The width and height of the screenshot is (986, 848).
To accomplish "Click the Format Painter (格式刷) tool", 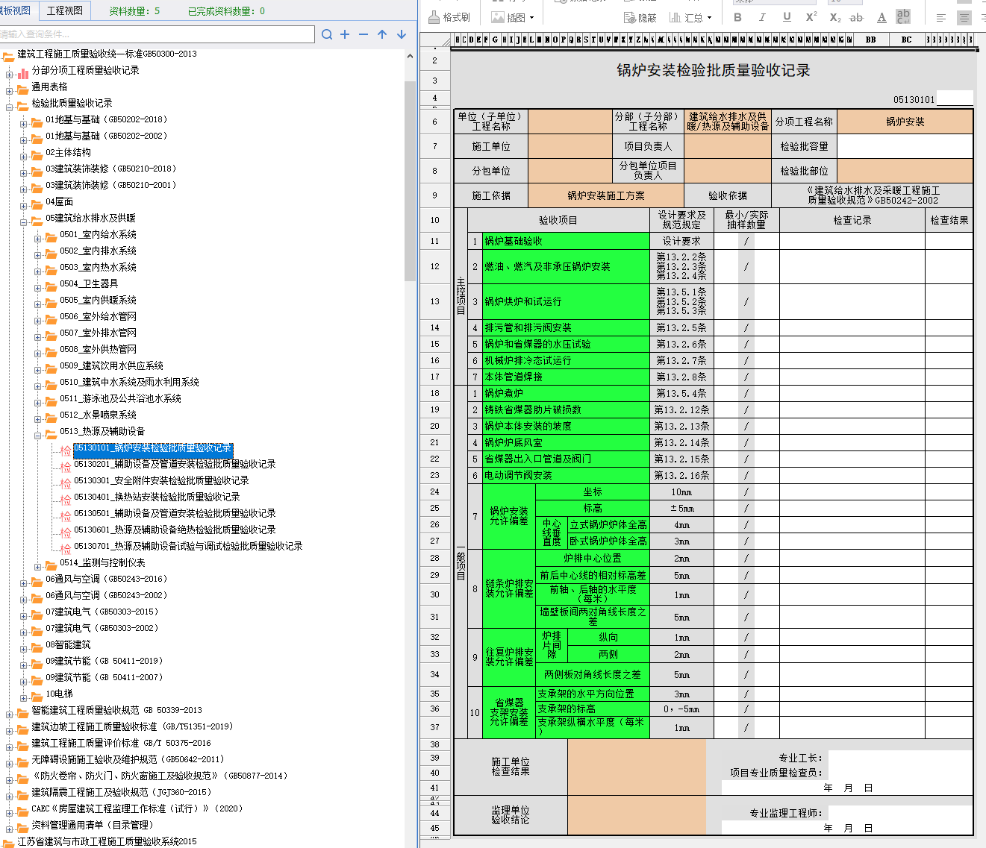I will pos(449,17).
